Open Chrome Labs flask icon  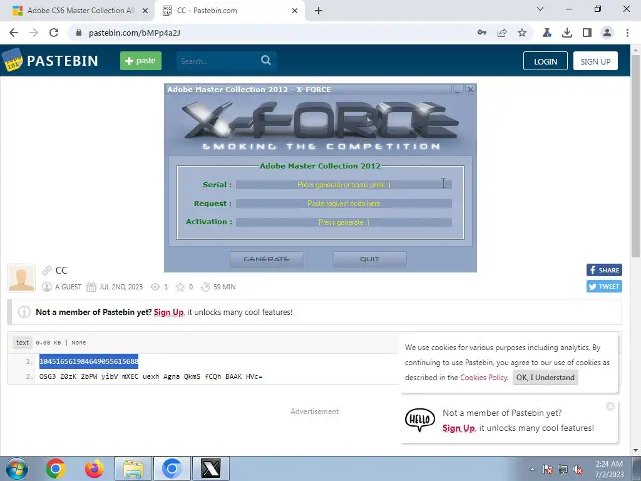[547, 33]
